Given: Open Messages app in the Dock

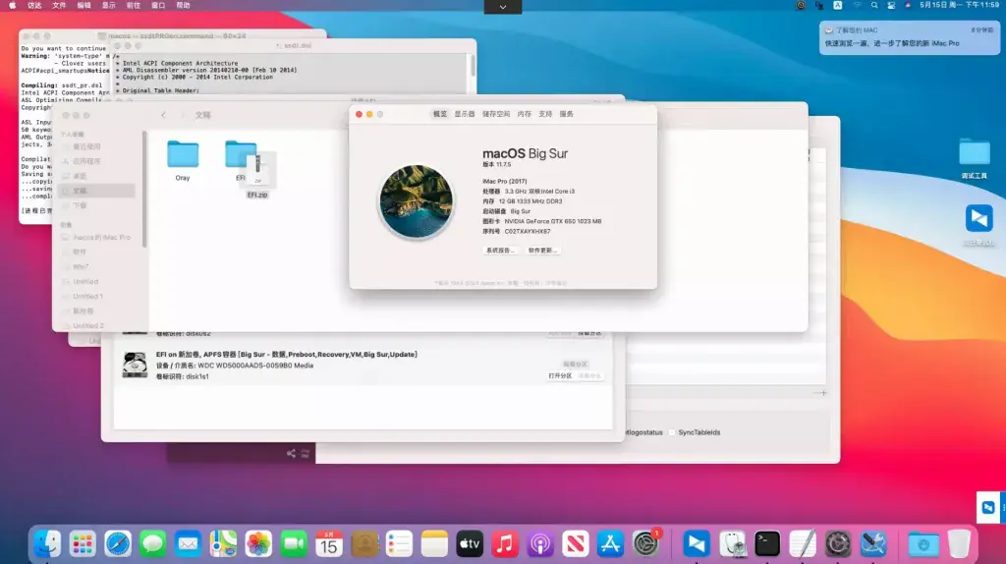Looking at the screenshot, I should (x=152, y=544).
